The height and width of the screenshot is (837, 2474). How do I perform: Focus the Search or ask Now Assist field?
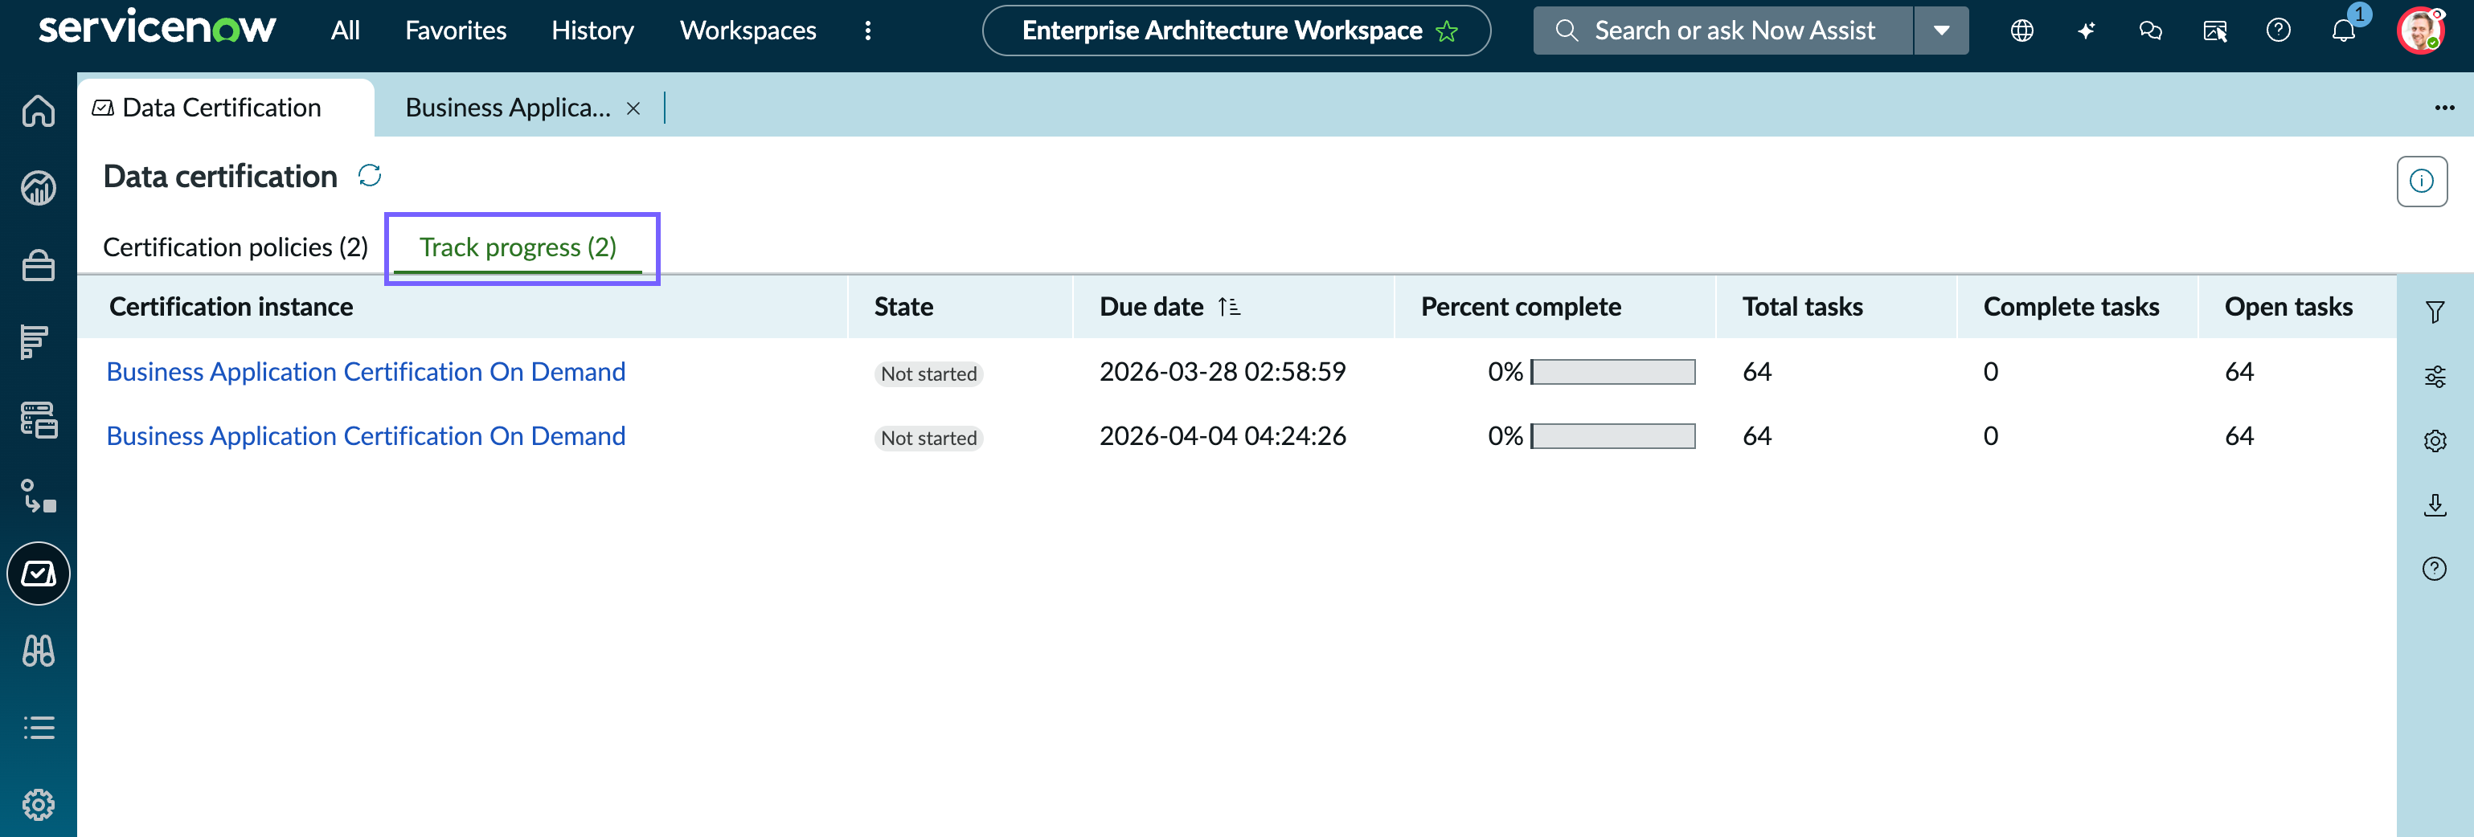tap(1724, 31)
